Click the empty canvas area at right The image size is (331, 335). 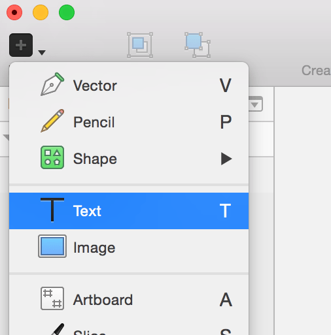[303, 211]
